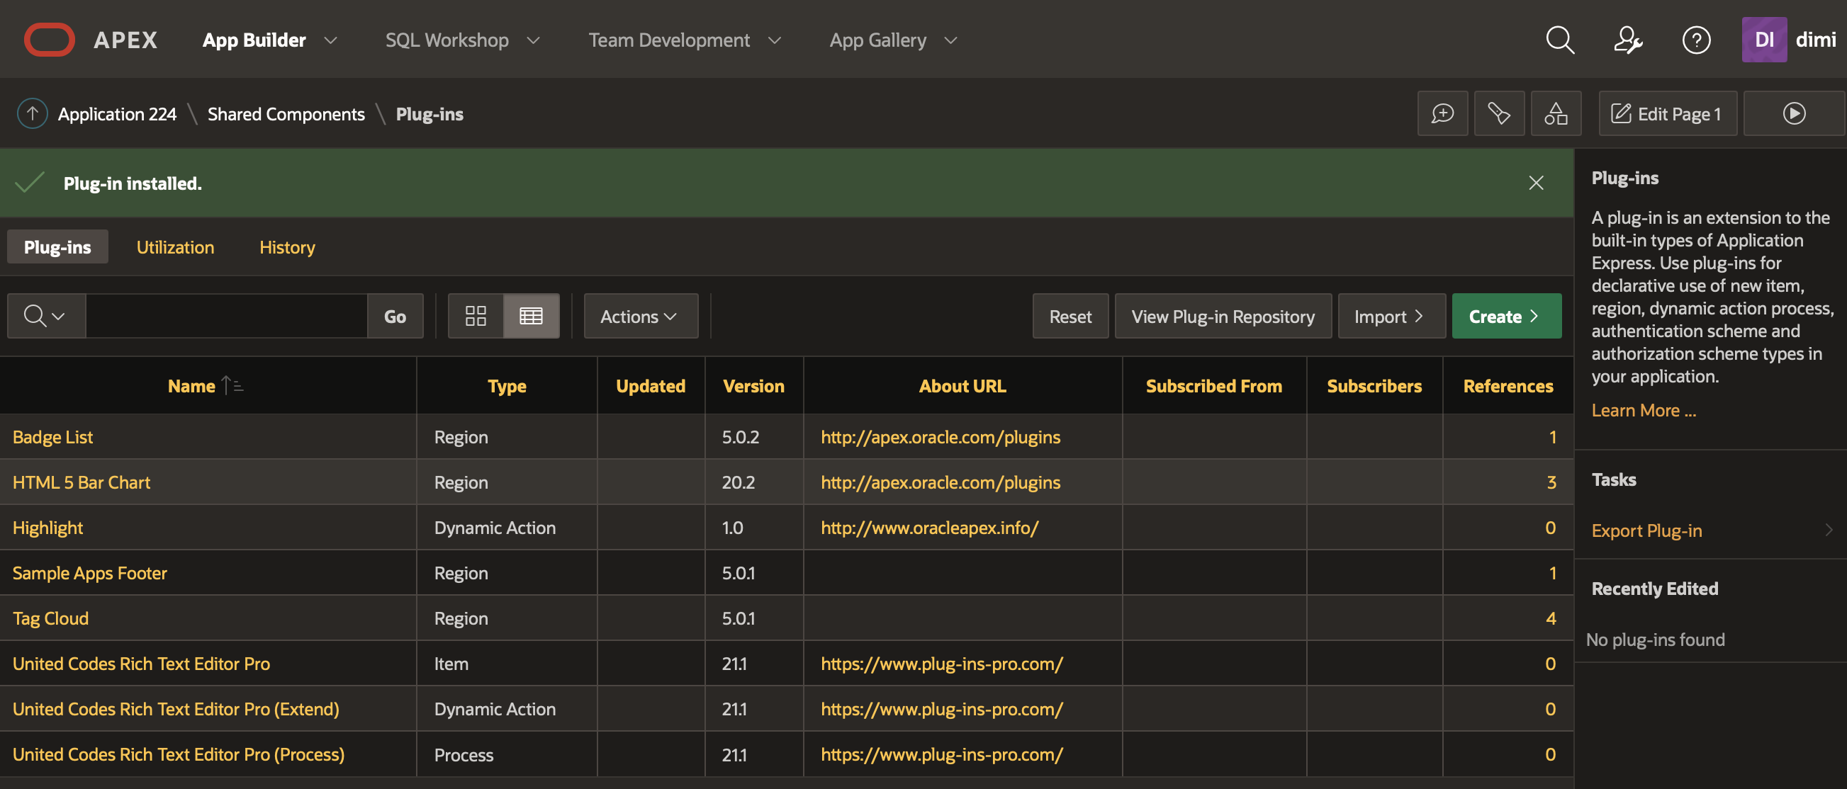The image size is (1847, 789).
Task: Click into the plug-in search field
Action: point(226,316)
